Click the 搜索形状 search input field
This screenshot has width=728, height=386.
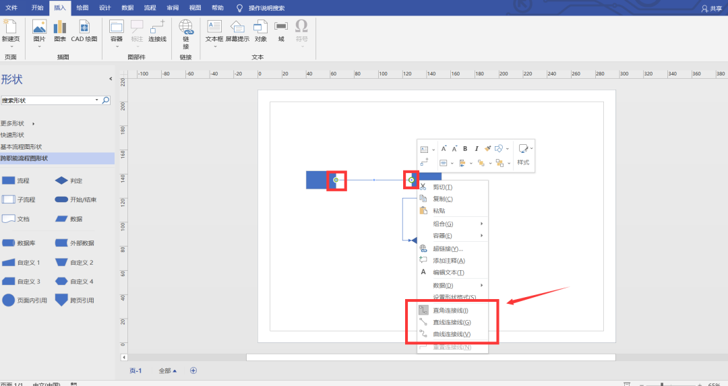[47, 100]
